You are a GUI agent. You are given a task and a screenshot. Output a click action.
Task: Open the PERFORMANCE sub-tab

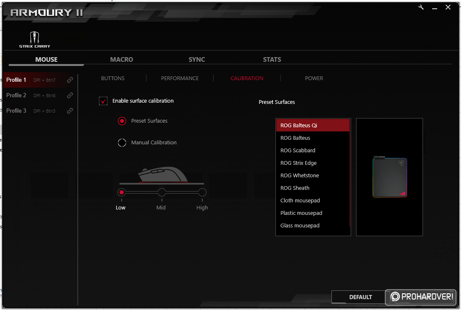click(x=180, y=78)
